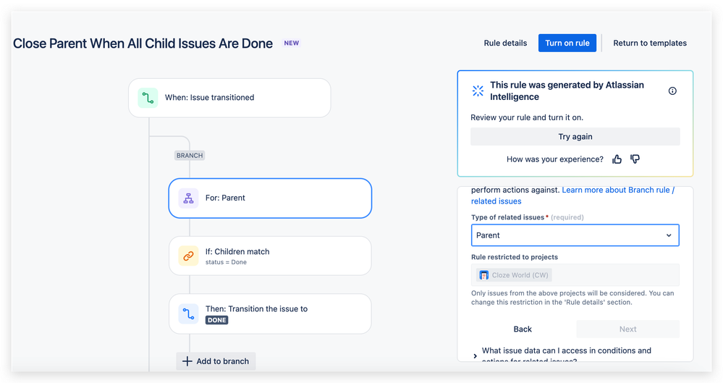This screenshot has width=723, height=383.
Task: Click the orange Children match link icon
Action: point(189,256)
